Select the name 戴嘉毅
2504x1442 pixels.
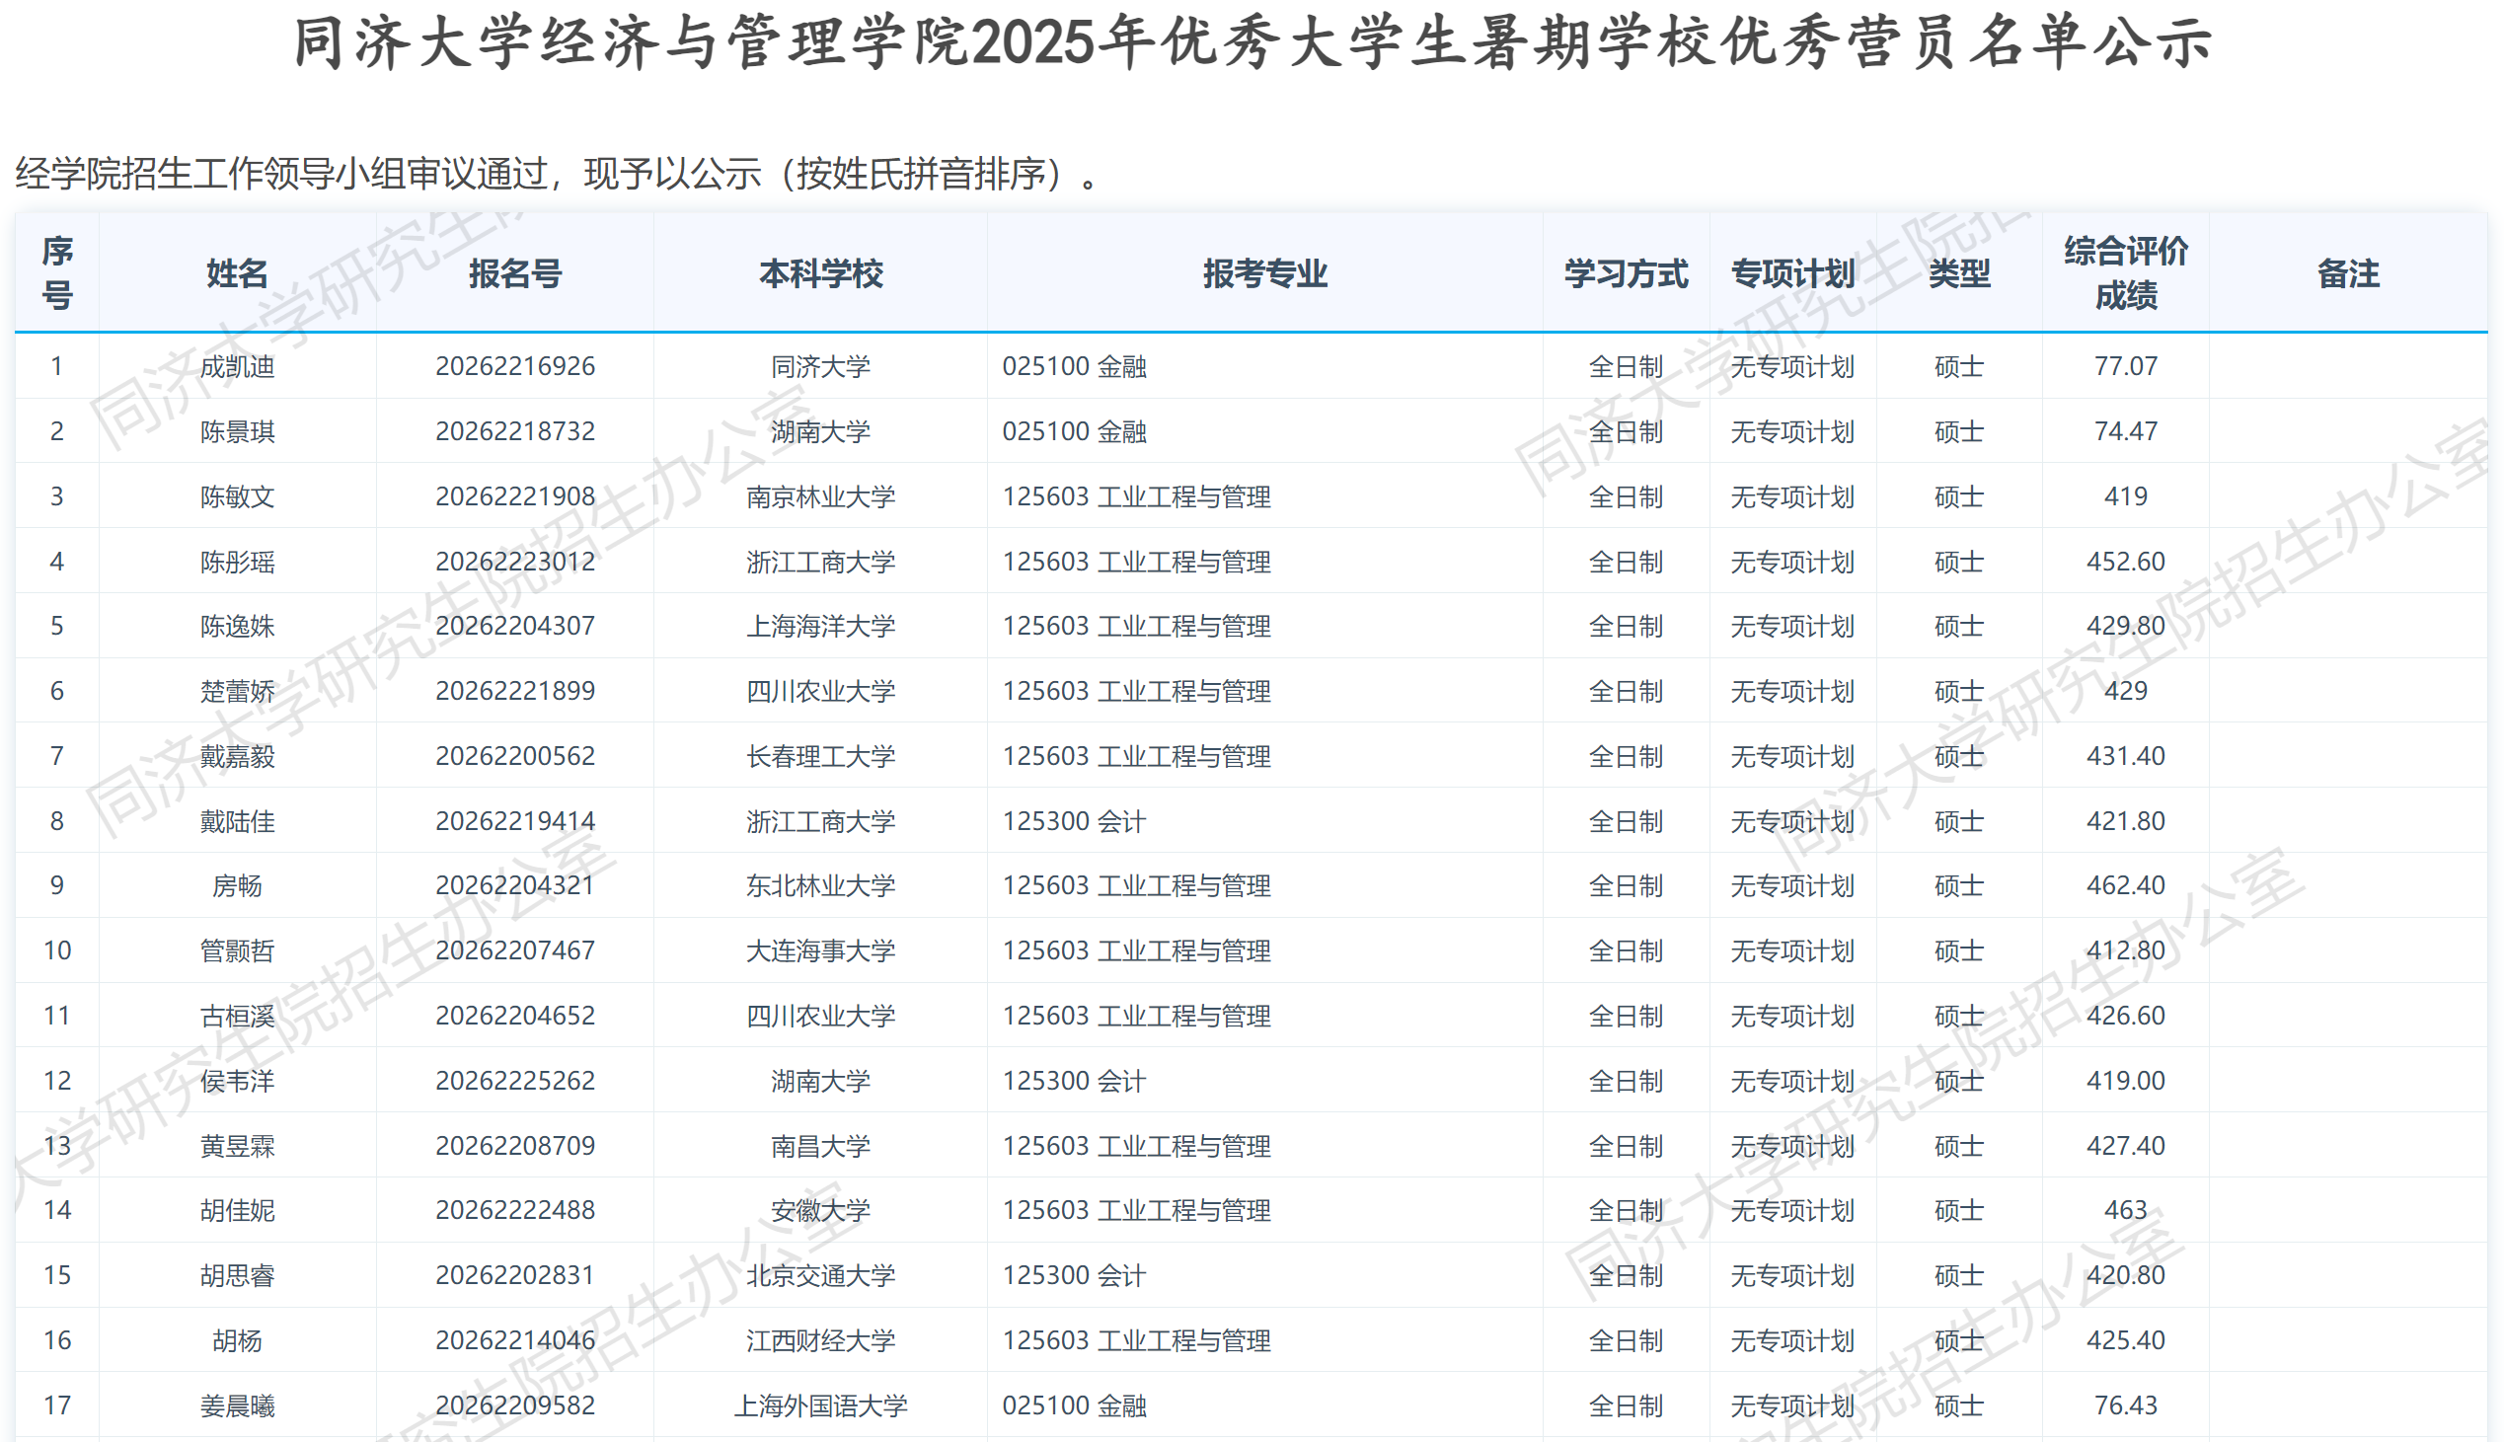click(238, 757)
